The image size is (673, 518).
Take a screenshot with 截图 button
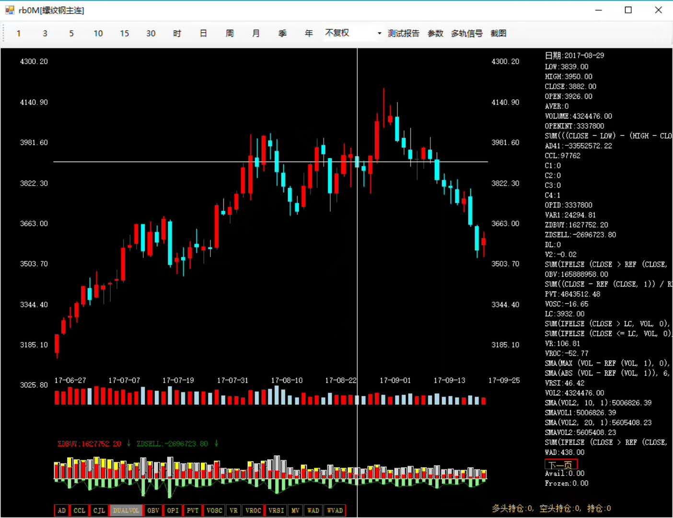(499, 33)
